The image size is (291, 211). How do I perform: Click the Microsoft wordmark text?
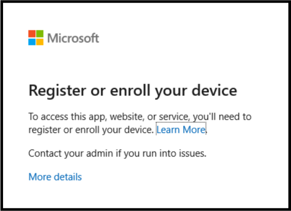tap(73, 38)
